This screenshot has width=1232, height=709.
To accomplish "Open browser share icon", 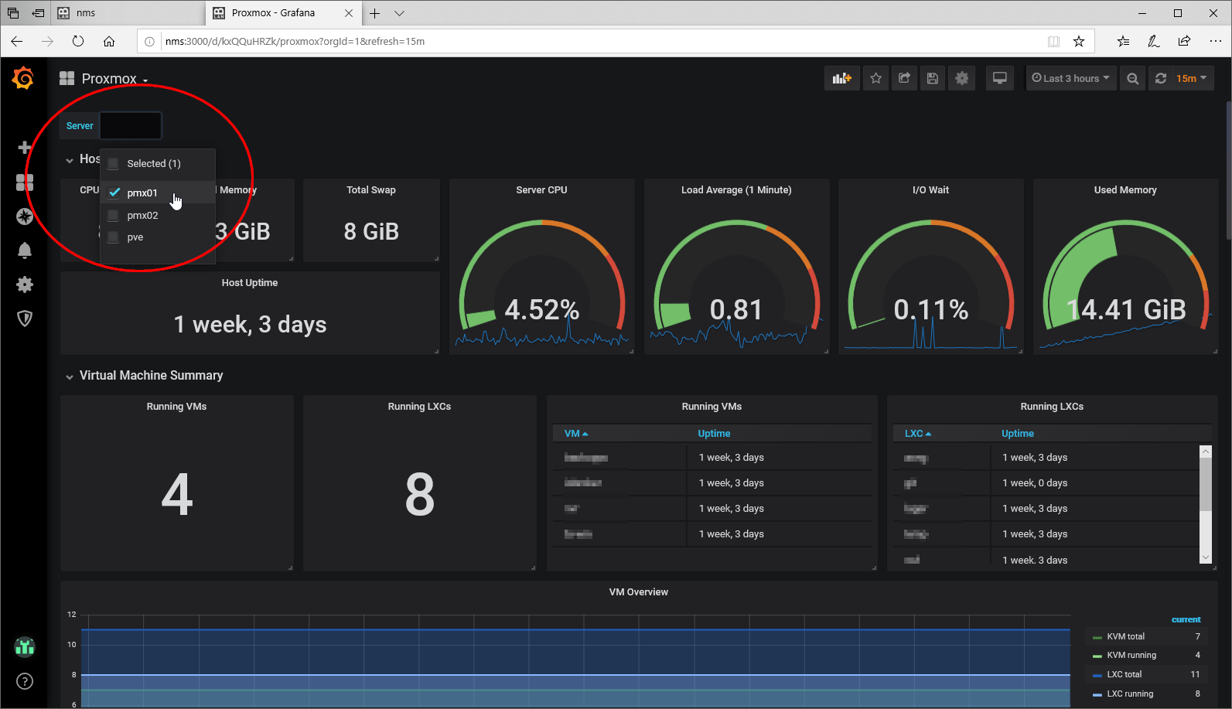I will point(1184,42).
